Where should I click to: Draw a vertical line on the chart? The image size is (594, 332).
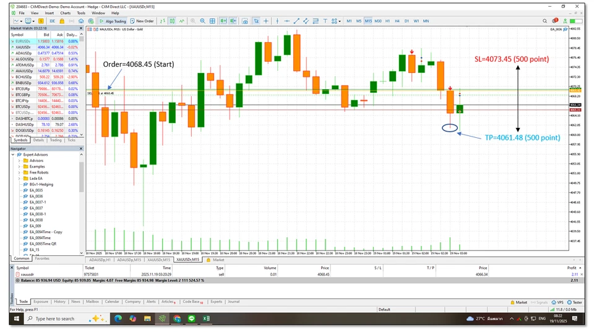277,21
